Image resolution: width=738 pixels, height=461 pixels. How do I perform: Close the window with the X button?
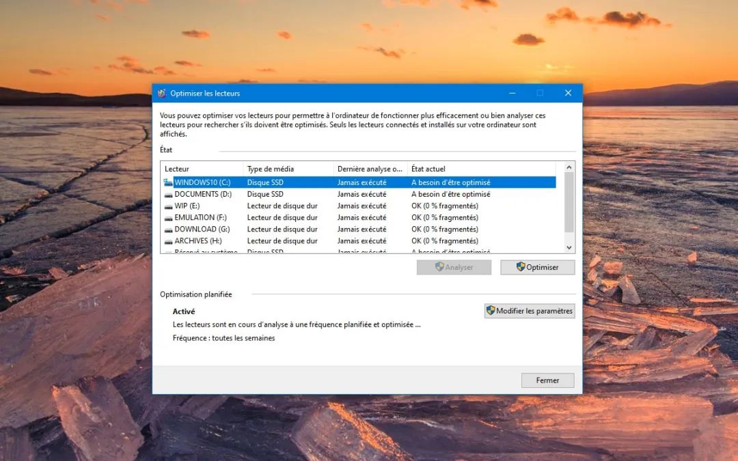[568, 93]
